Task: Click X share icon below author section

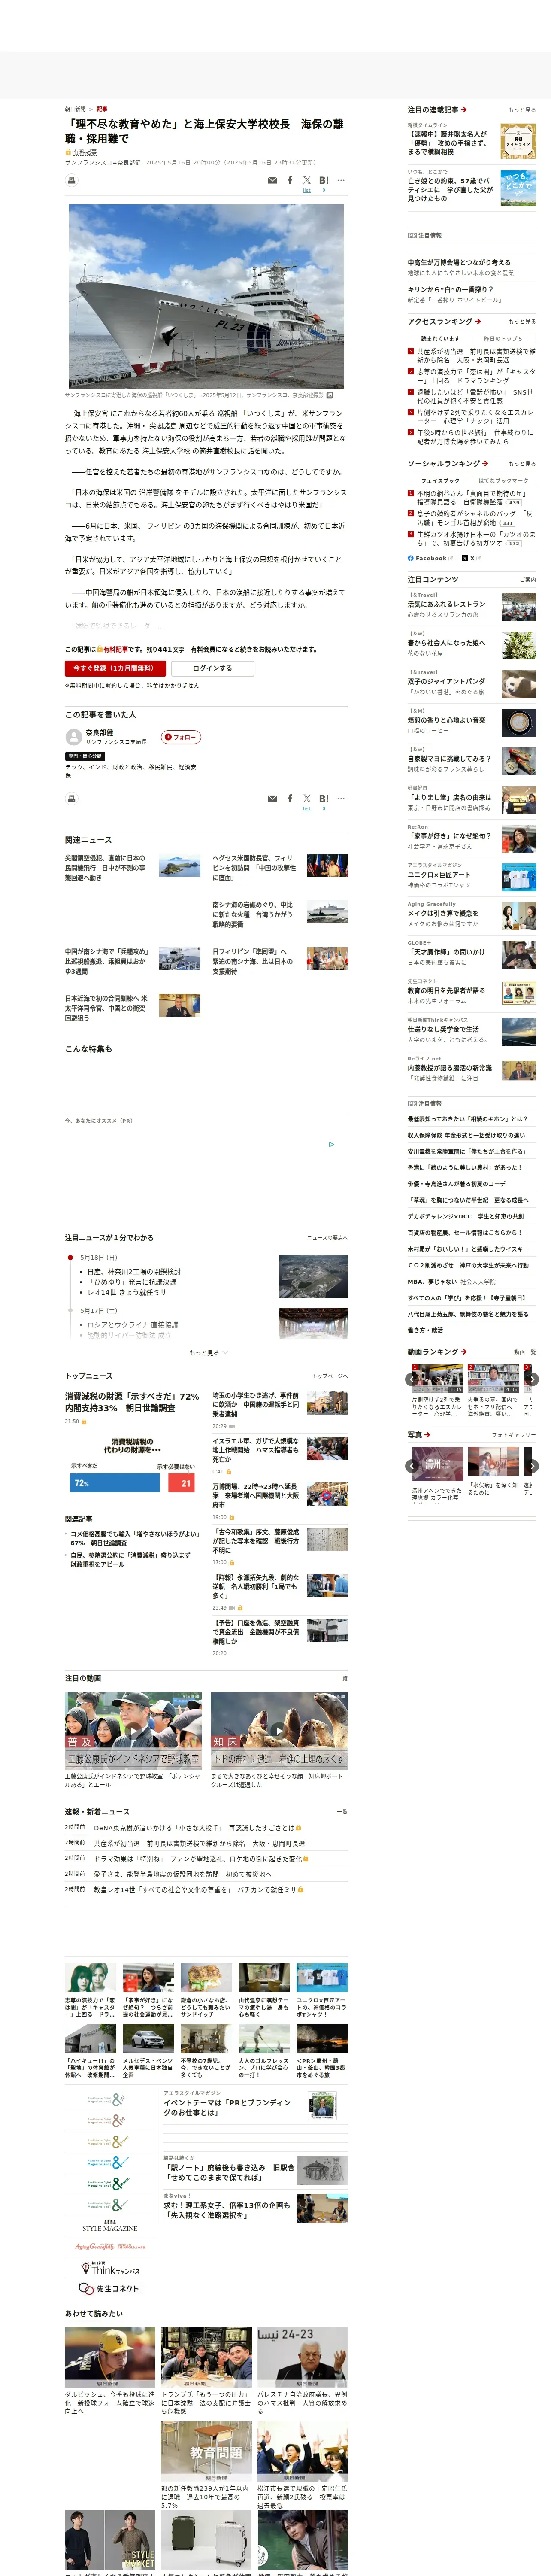Action: pos(307,799)
